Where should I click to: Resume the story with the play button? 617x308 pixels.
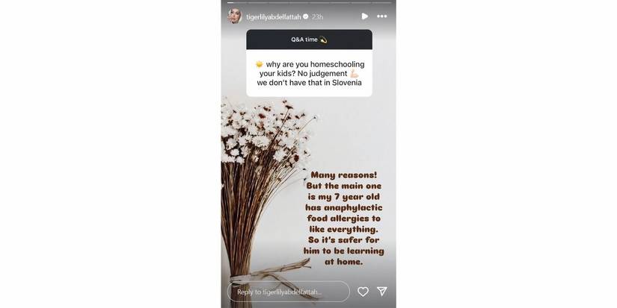coord(365,16)
